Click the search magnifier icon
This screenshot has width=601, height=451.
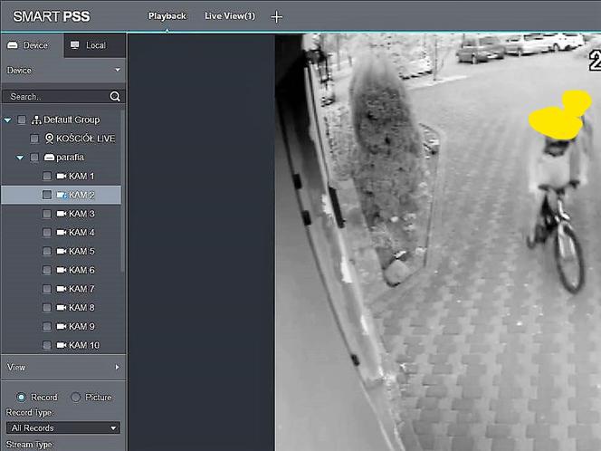115,97
